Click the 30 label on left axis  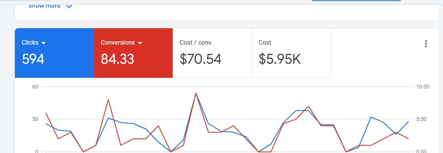tap(35, 119)
